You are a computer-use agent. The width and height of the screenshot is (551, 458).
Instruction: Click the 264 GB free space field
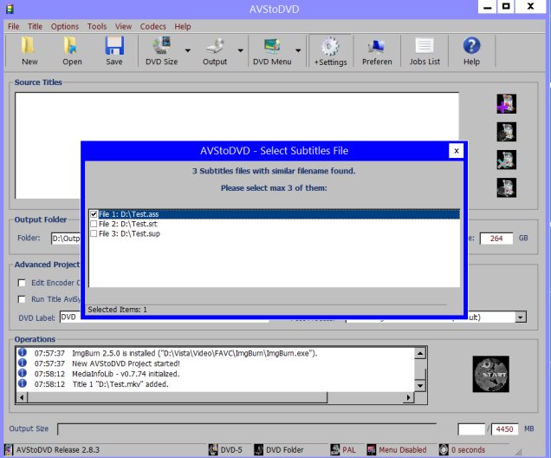click(496, 239)
